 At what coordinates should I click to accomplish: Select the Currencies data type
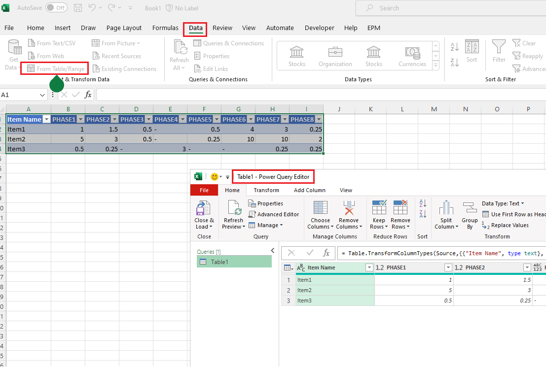click(x=412, y=56)
